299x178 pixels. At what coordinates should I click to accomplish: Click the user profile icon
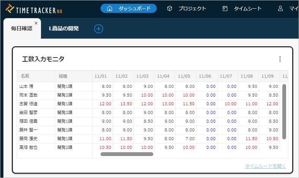(x=280, y=8)
